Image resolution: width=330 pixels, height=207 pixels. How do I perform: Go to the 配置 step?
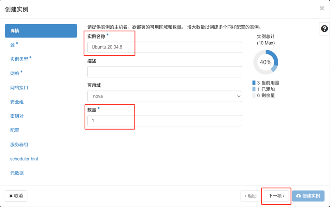point(15,130)
